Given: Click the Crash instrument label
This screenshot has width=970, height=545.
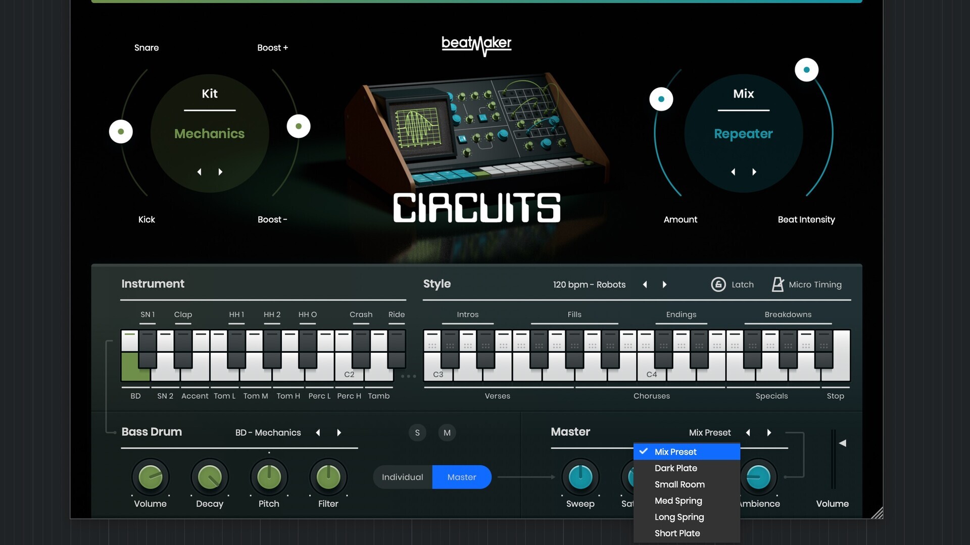Looking at the screenshot, I should [x=361, y=314].
